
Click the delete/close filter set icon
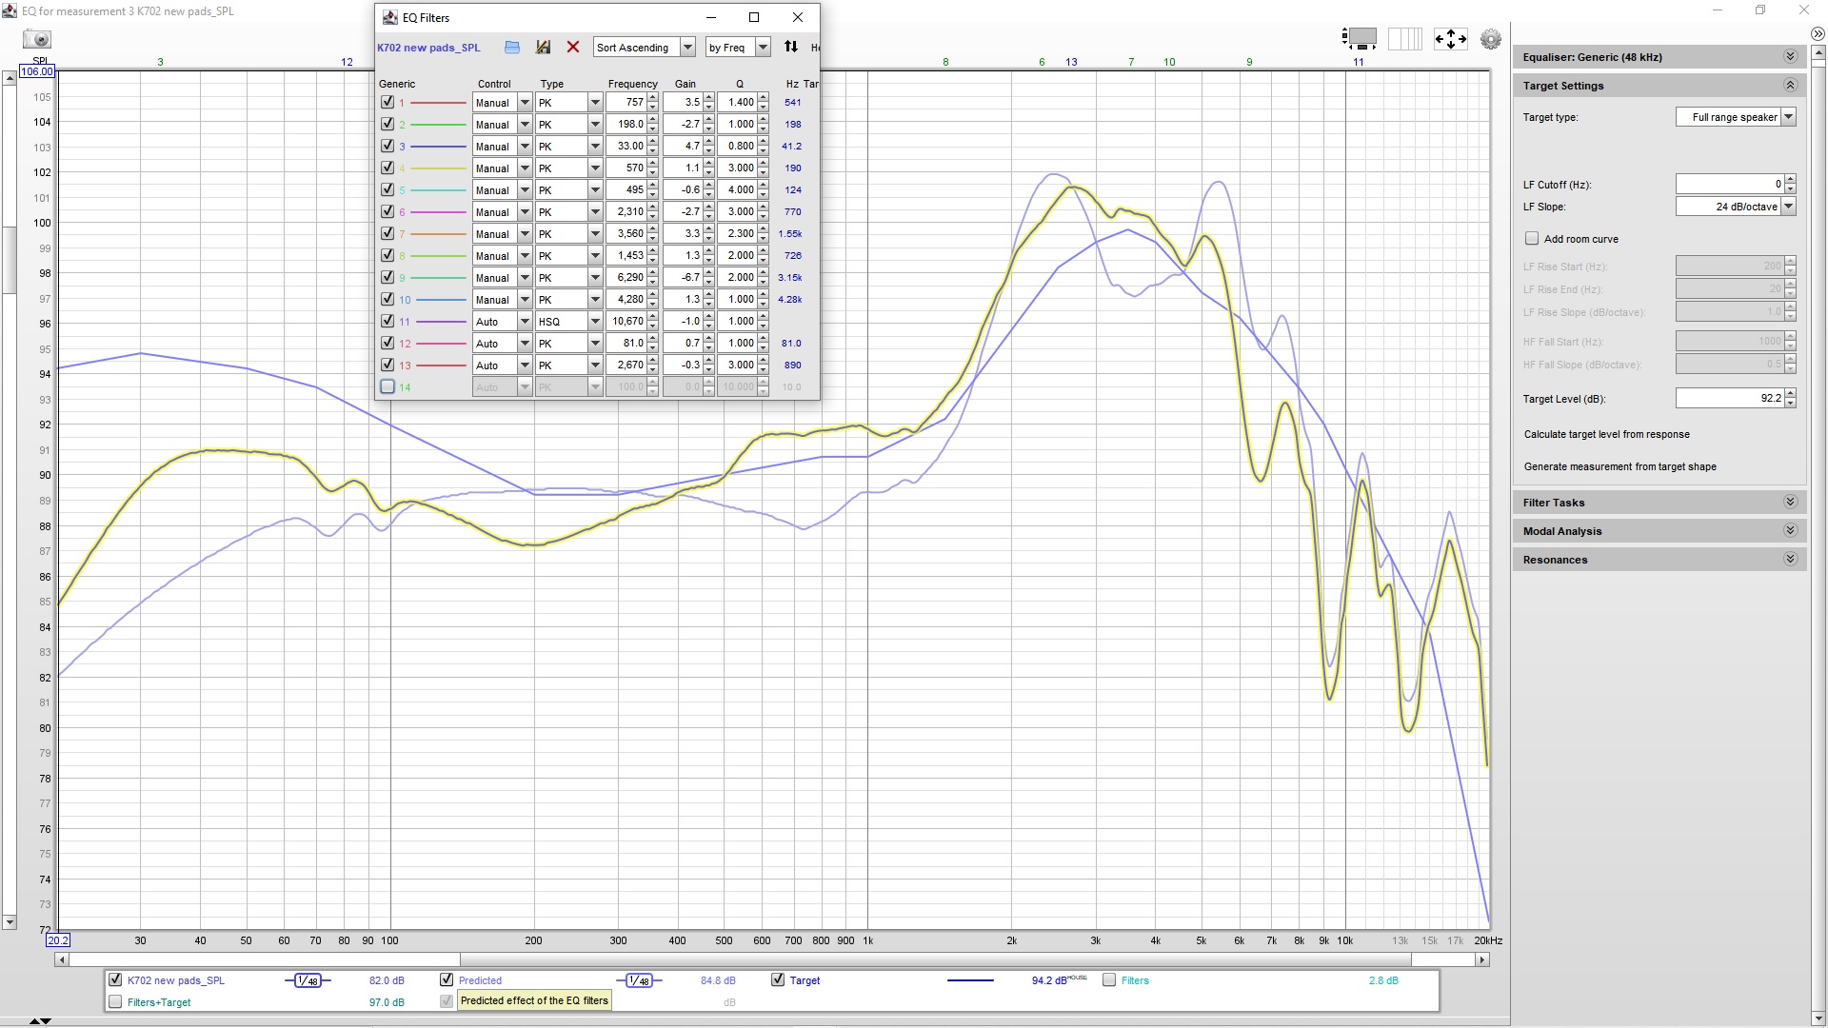click(574, 47)
